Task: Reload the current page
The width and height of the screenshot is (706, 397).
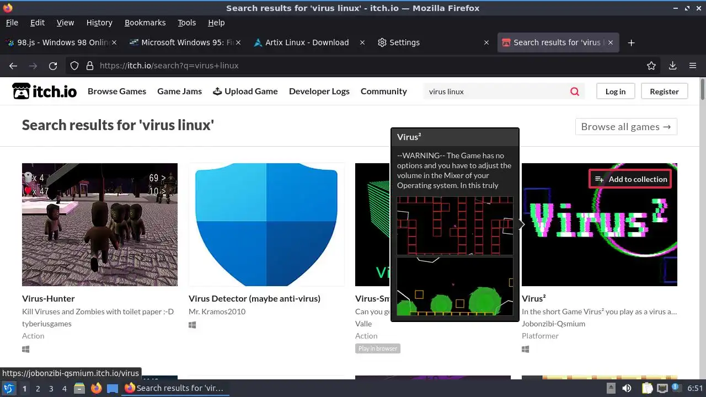Action: click(x=53, y=66)
